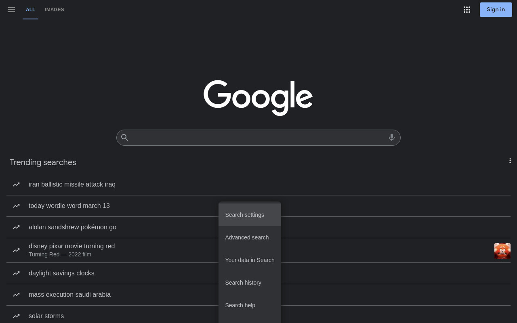
Task: Open trending searches three-dot options
Action: pyautogui.click(x=510, y=161)
